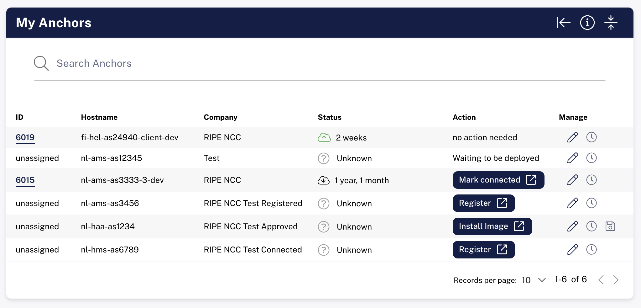
Task: Click the Status column header
Action: click(x=330, y=117)
